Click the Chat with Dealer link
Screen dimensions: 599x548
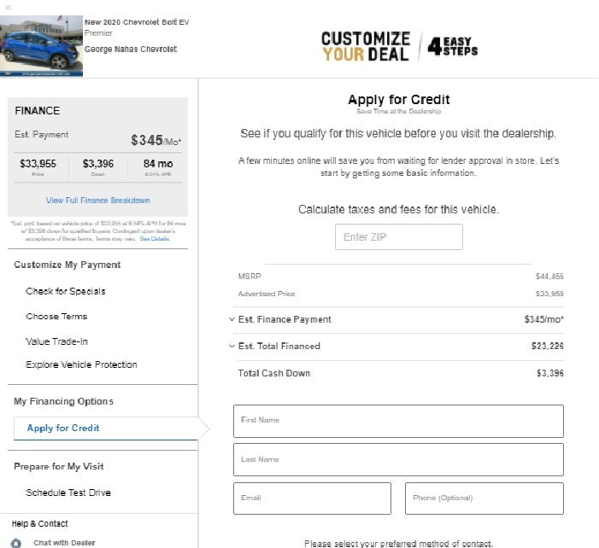point(64,543)
